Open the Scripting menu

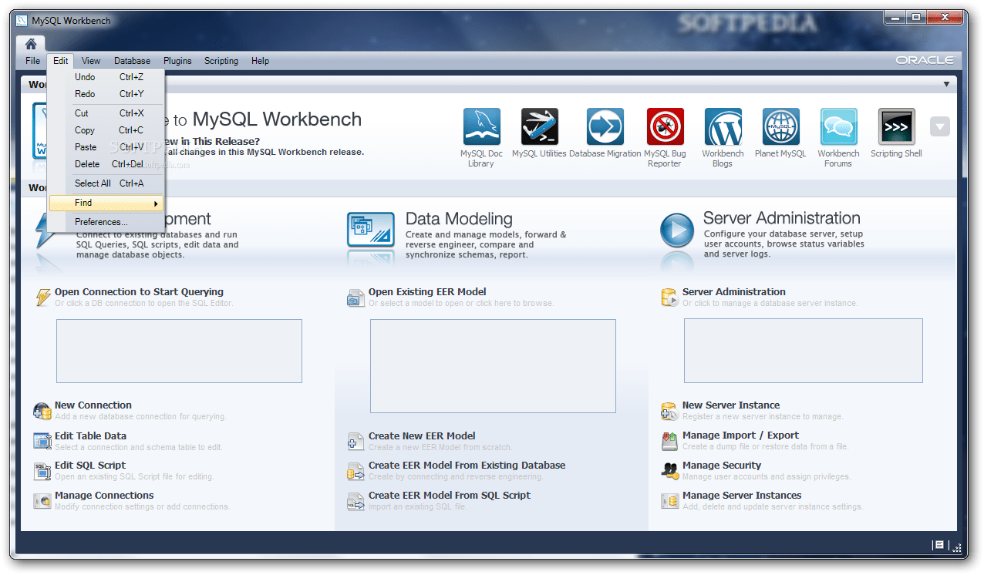pyautogui.click(x=221, y=61)
